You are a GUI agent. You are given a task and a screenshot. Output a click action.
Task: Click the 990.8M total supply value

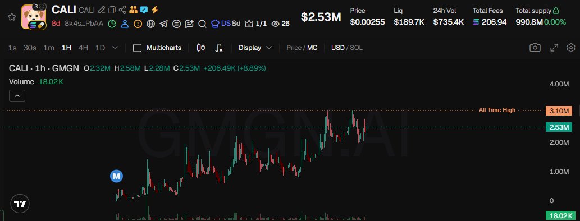[x=529, y=22]
